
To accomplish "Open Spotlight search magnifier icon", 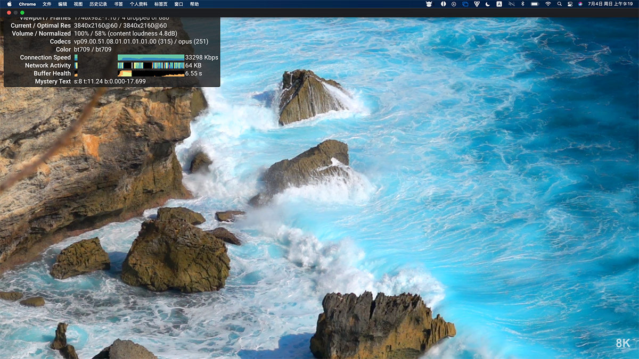I will pyautogui.click(x=560, y=4).
